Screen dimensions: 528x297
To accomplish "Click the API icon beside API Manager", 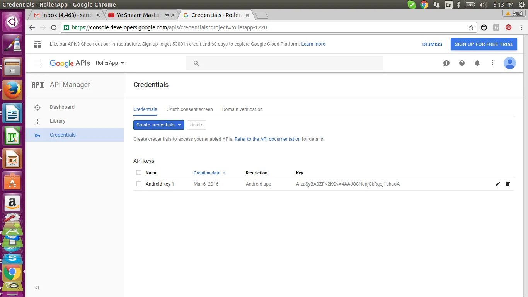I will 37,85.
